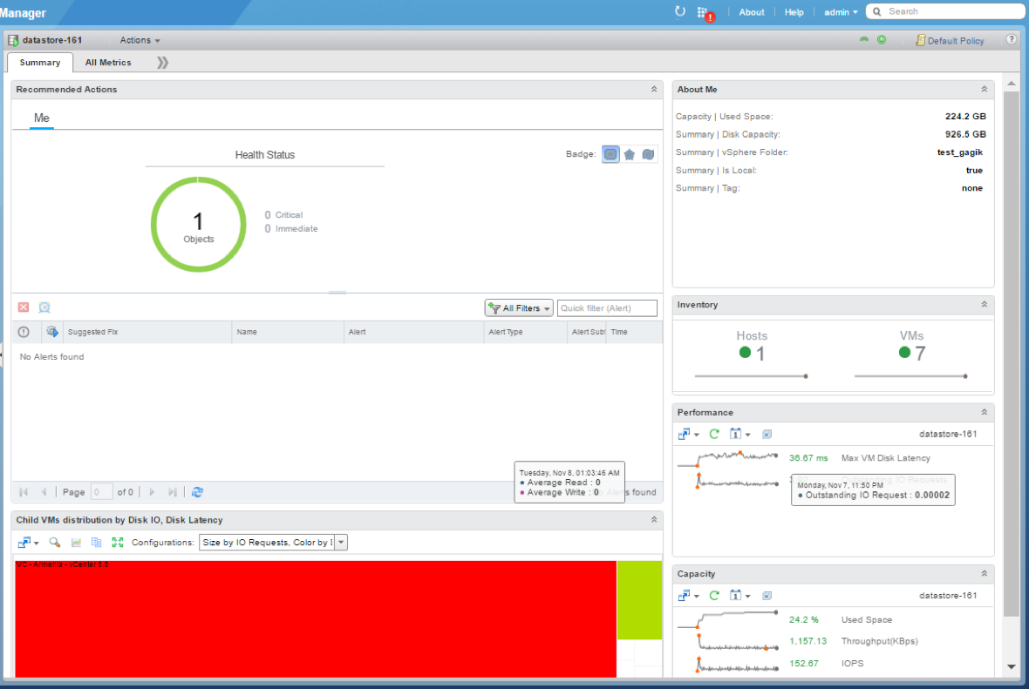This screenshot has height=689, width=1029.
Task: Click the green refresh icon in the Performance panel
Action: 714,434
